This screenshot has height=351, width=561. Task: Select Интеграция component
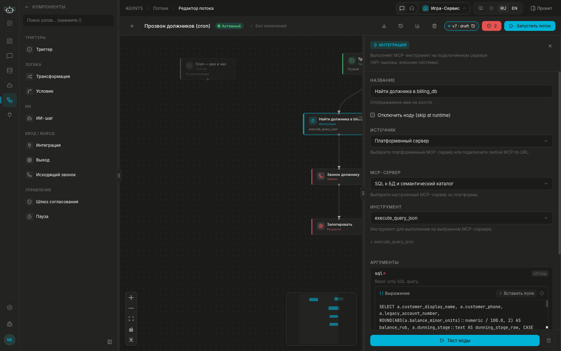[68, 145]
